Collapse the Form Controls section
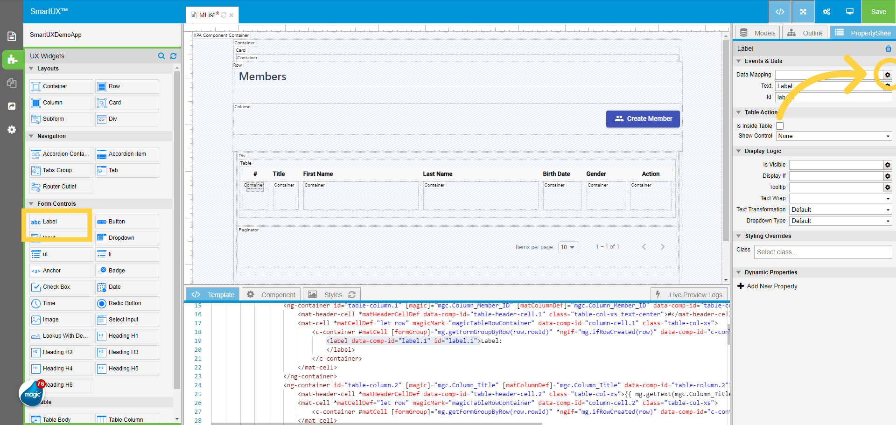 [x=31, y=203]
